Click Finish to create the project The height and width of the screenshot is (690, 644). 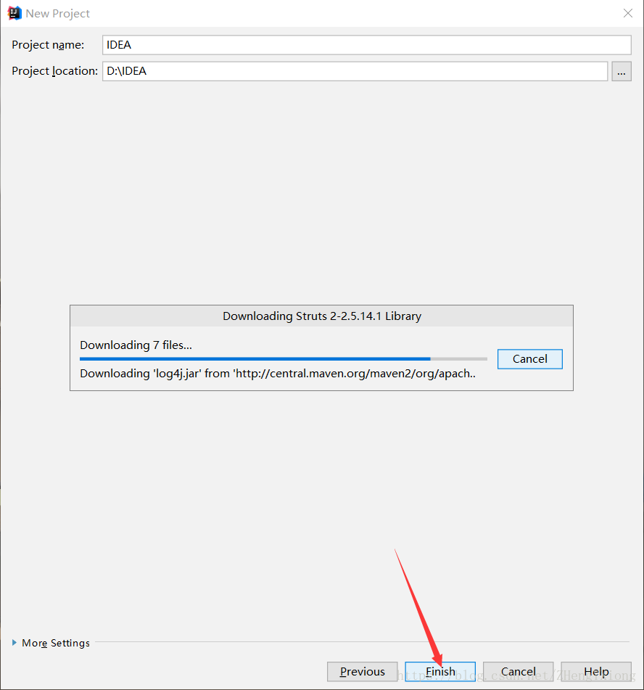coord(440,672)
